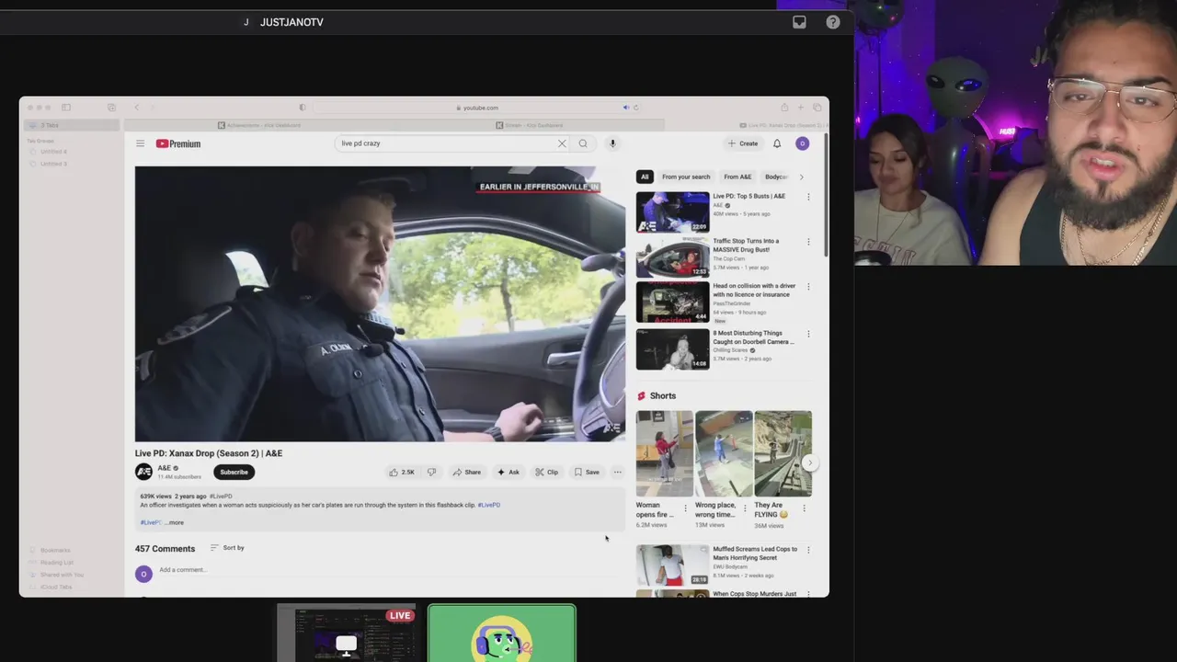
Task: Select the LIVE screen share thumbnail
Action: pos(346,633)
